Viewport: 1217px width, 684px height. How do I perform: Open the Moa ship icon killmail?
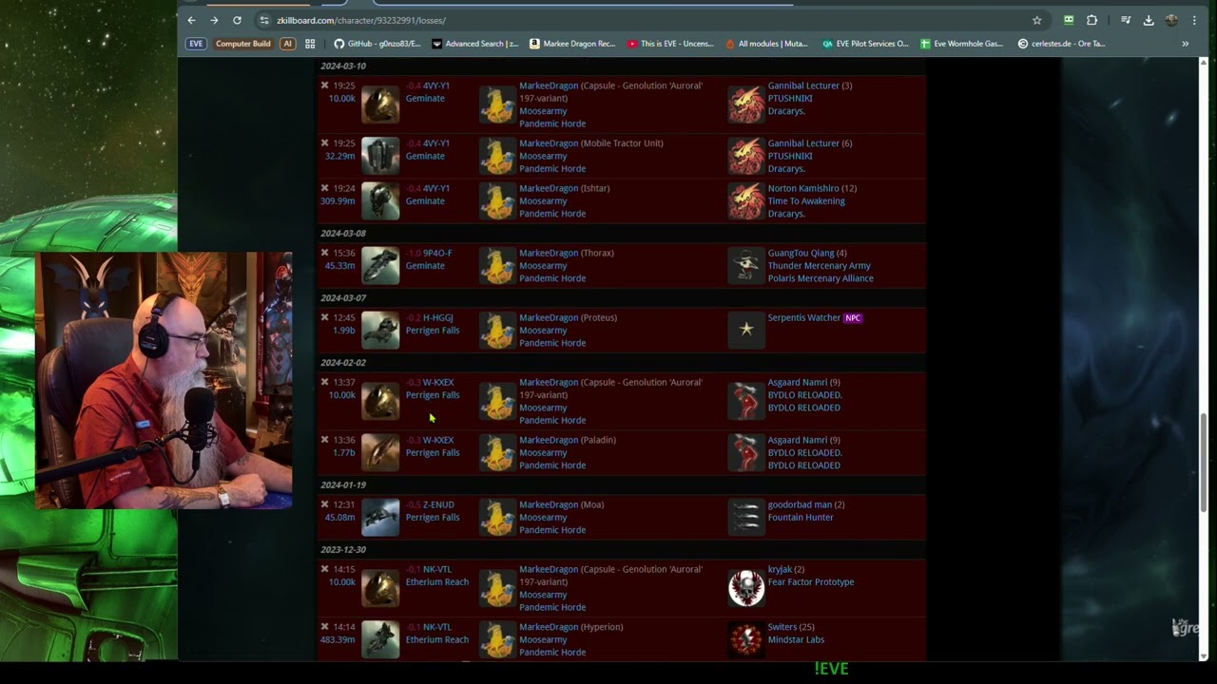pyautogui.click(x=380, y=517)
